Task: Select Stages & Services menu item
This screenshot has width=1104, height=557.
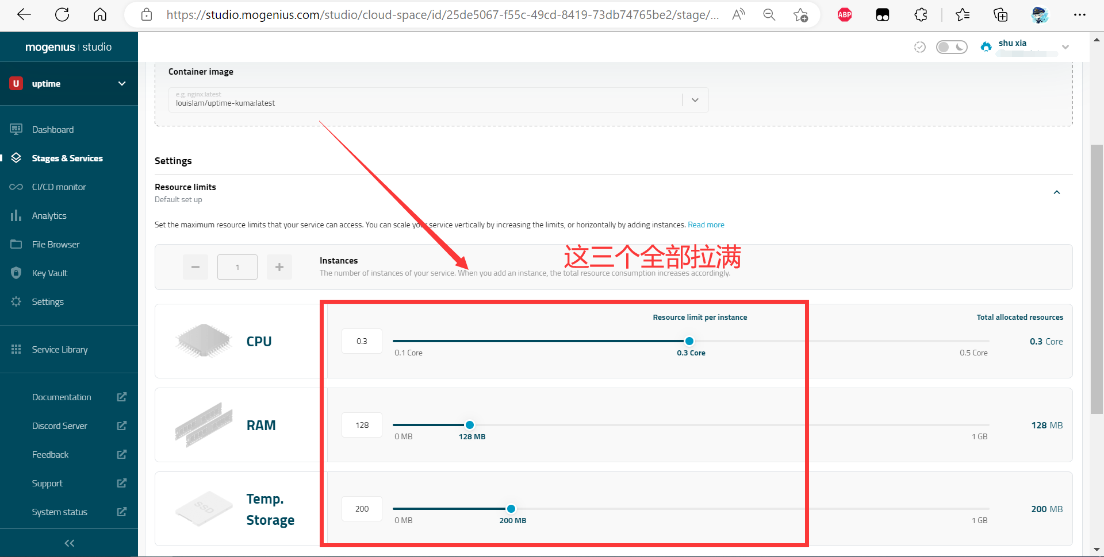Action: pos(67,158)
